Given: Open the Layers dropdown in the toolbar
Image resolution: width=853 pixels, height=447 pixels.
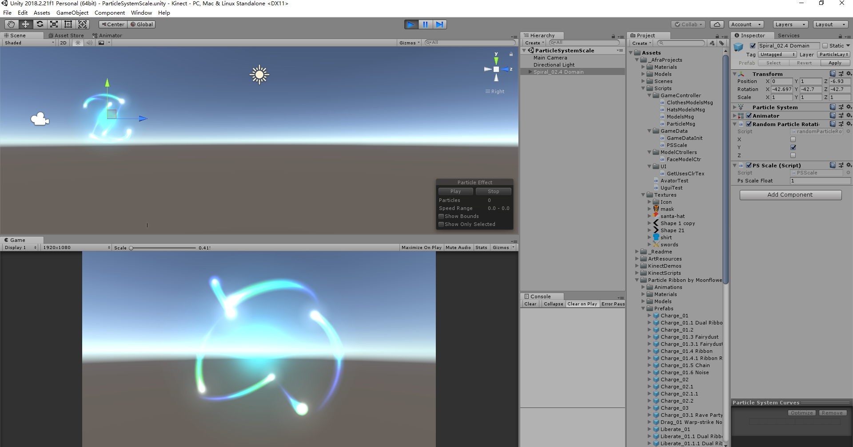Looking at the screenshot, I should 790,24.
